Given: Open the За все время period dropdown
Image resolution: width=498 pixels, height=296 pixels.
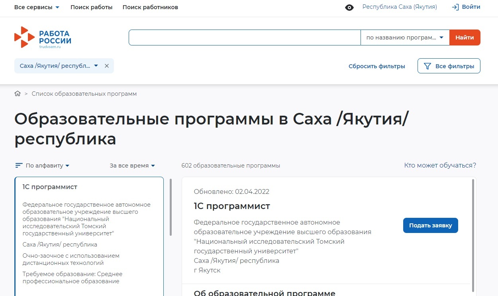Looking at the screenshot, I should [132, 166].
